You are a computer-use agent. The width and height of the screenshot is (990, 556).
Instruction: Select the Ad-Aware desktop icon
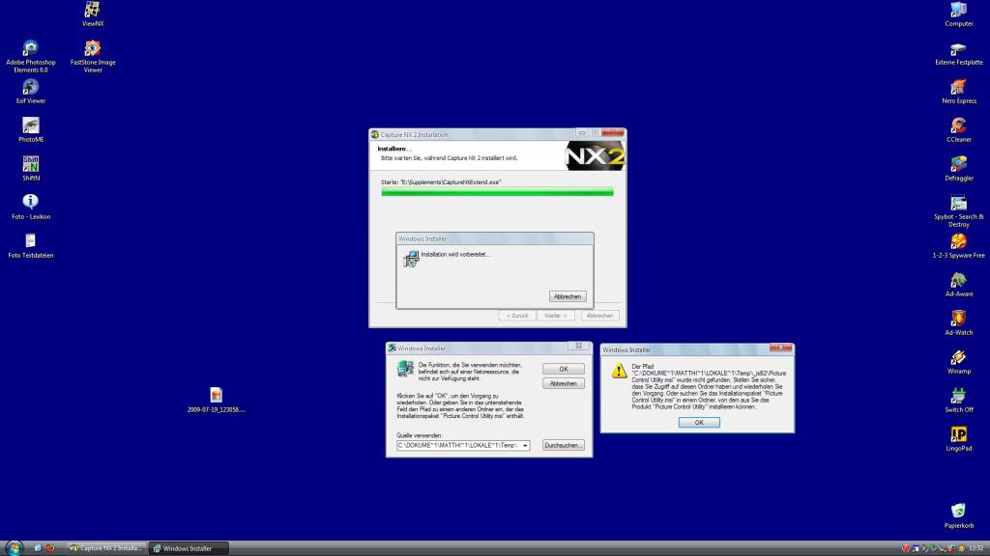pos(958,283)
